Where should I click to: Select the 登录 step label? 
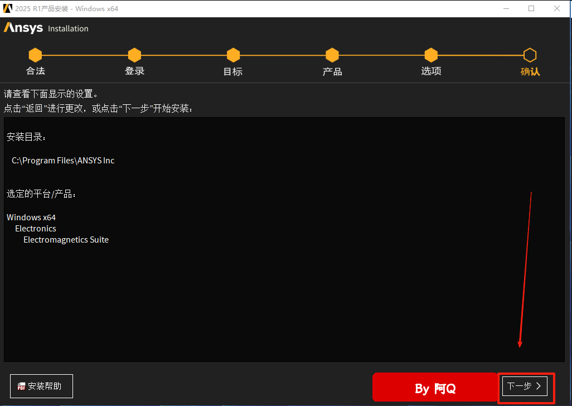pos(134,71)
